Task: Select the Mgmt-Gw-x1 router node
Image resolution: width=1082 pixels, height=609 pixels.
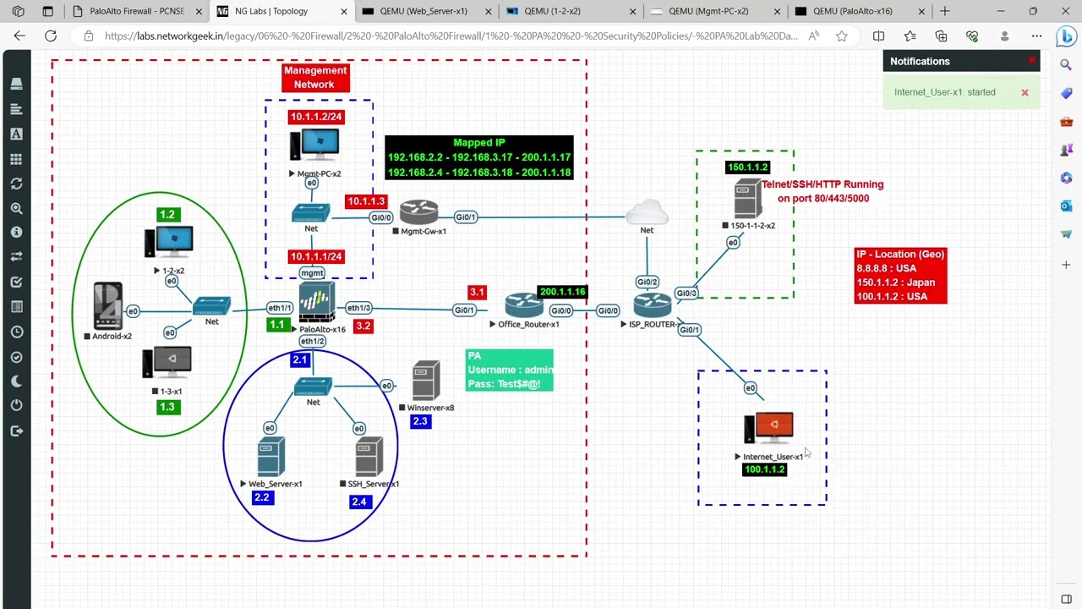Action: 419,212
